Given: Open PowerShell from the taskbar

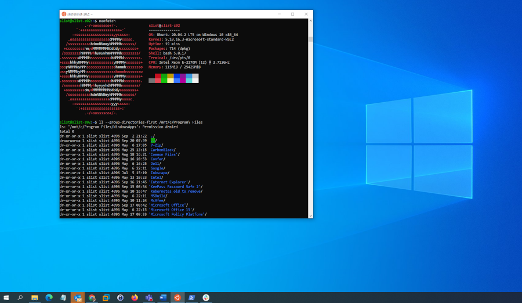Looking at the screenshot, I should [x=191, y=297].
